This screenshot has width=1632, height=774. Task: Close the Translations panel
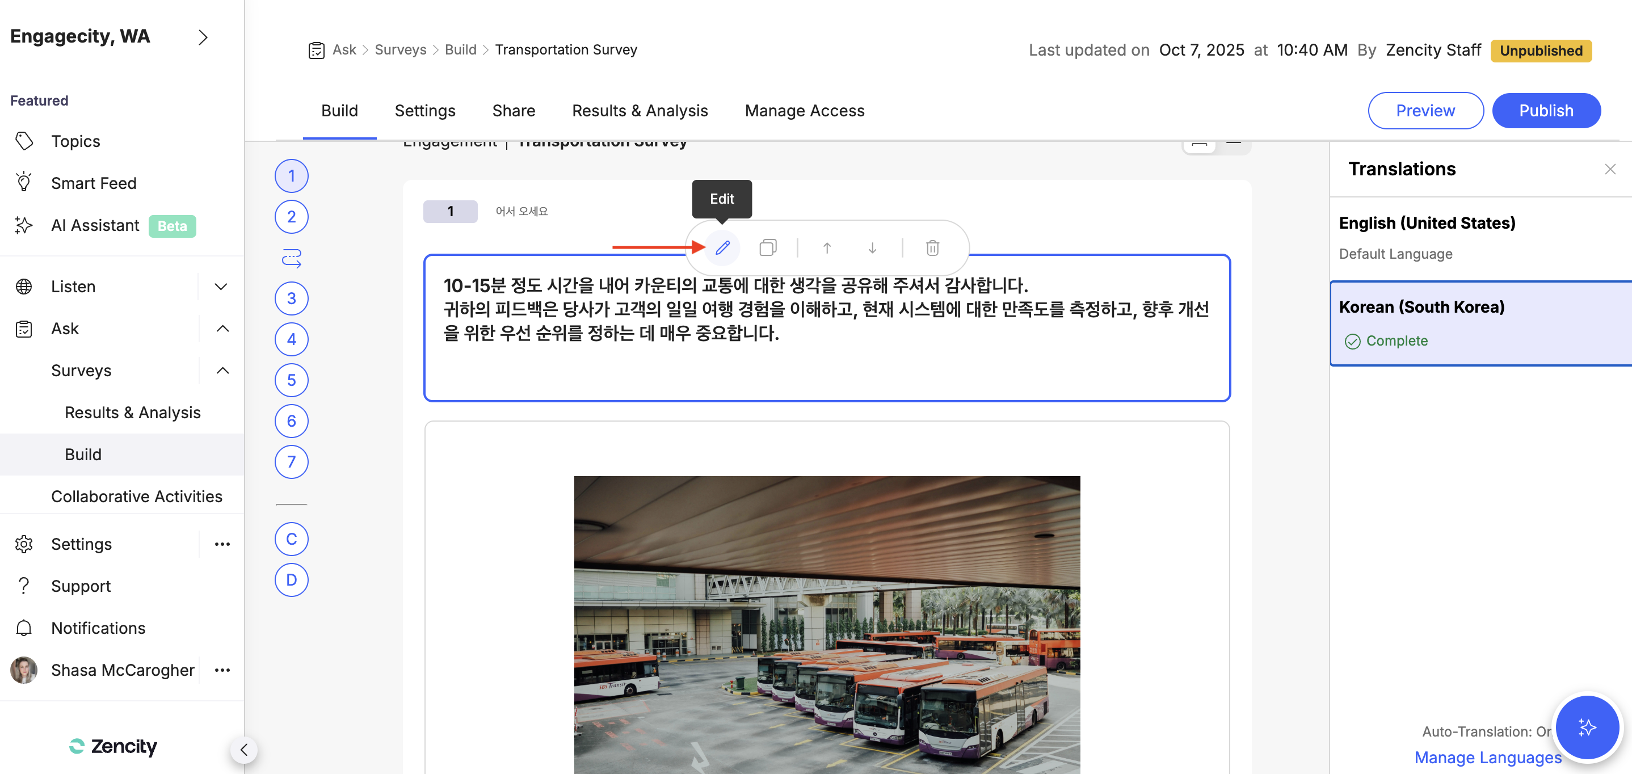pos(1610,169)
